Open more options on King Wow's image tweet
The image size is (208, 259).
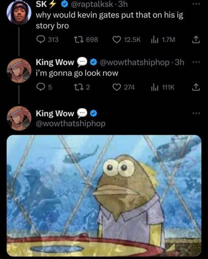[x=196, y=113]
